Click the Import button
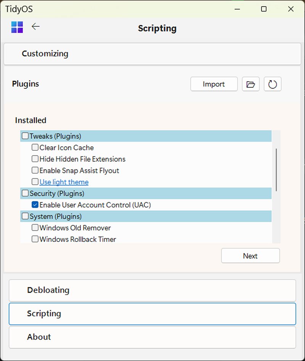The height and width of the screenshot is (361, 305). tap(214, 84)
